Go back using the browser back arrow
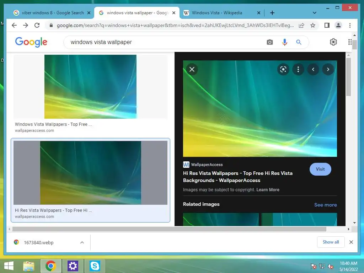 14,25
